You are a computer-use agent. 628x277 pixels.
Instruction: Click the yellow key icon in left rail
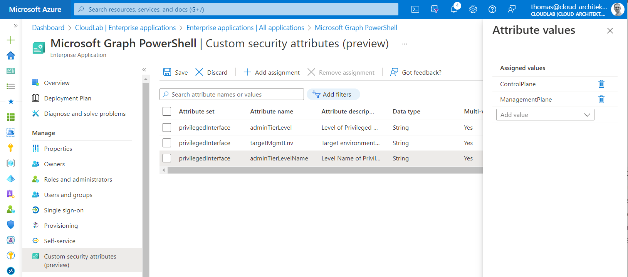(11, 148)
